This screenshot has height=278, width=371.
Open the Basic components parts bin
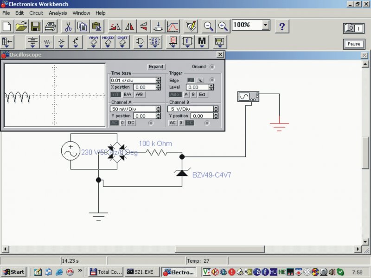pos(47,42)
